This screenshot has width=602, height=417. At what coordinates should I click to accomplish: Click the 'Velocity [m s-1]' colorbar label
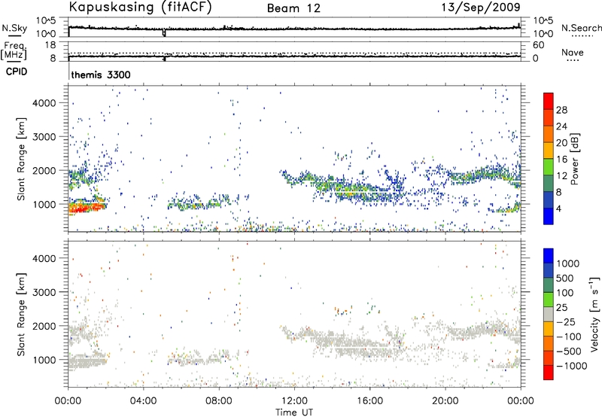(594, 314)
